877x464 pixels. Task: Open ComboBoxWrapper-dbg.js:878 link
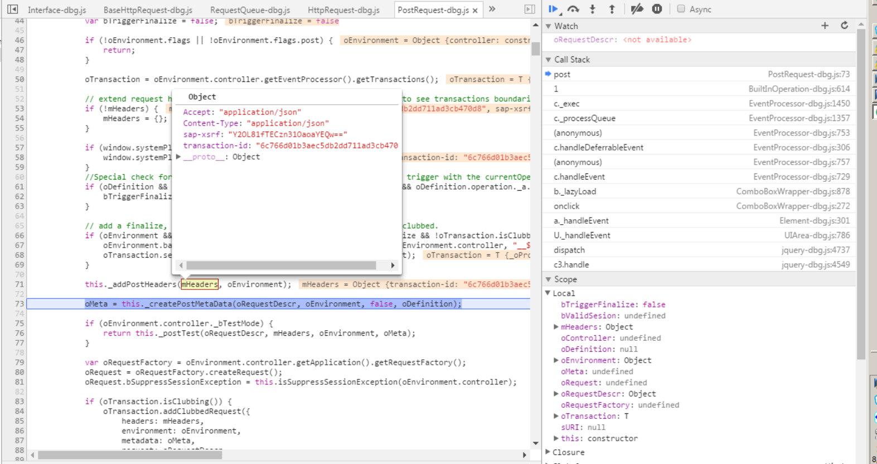point(793,191)
